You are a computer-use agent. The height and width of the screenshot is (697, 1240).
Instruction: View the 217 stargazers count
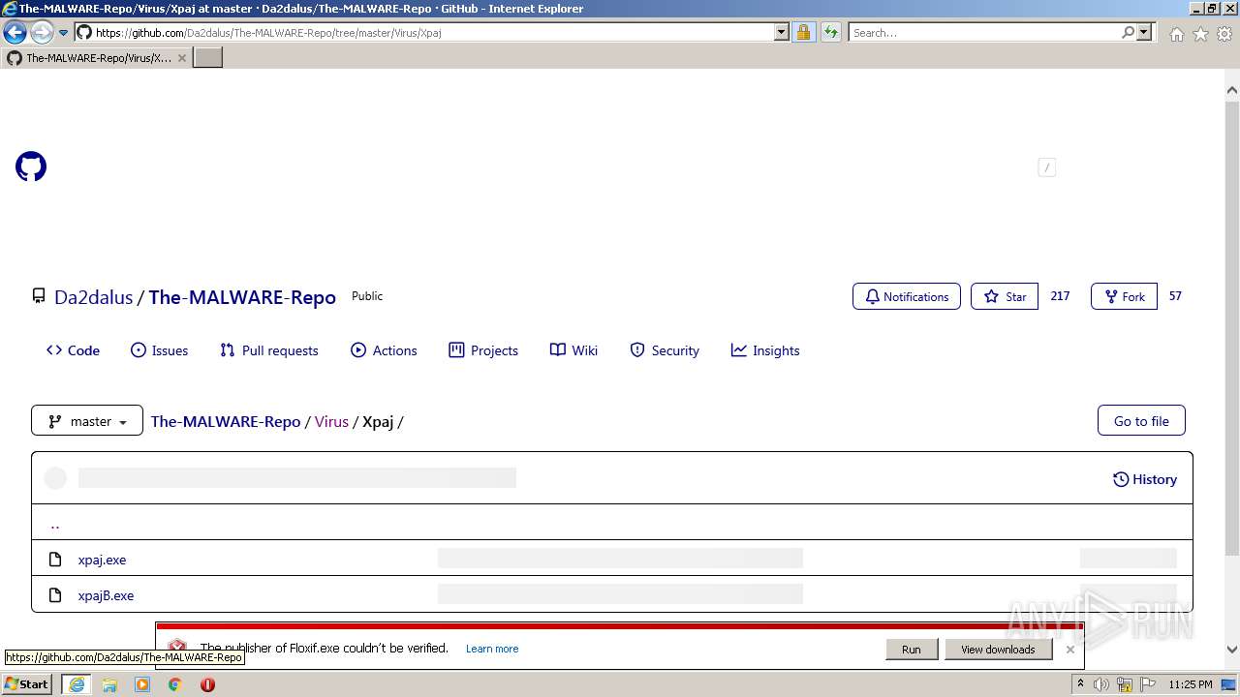click(1060, 296)
